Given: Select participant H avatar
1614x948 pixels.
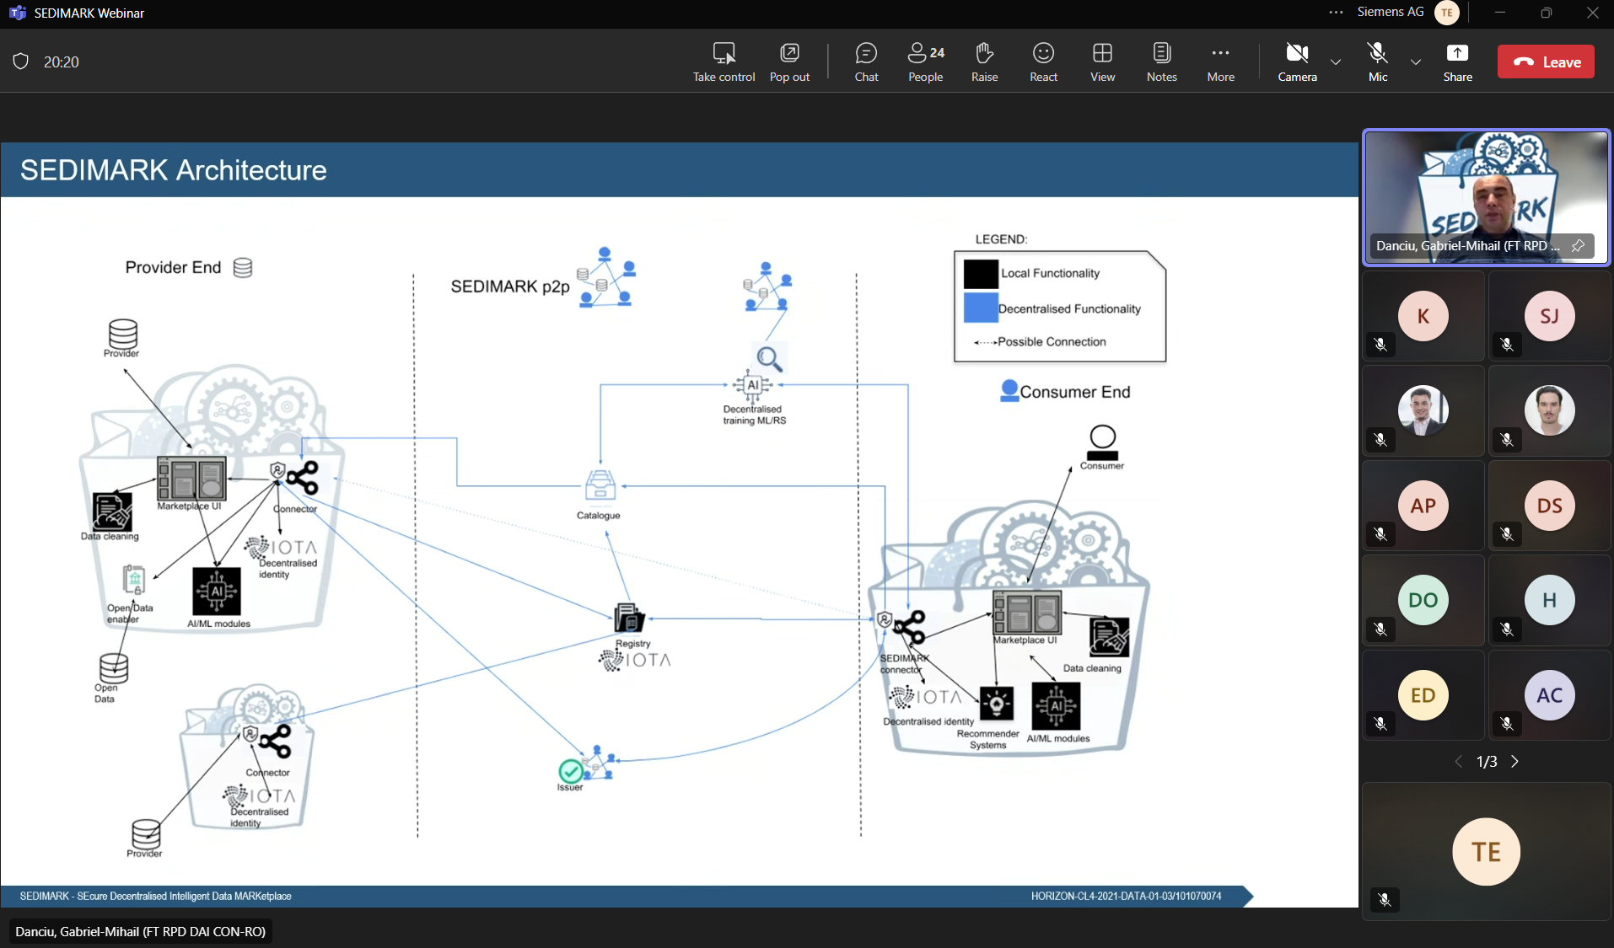Looking at the screenshot, I should pos(1549,600).
